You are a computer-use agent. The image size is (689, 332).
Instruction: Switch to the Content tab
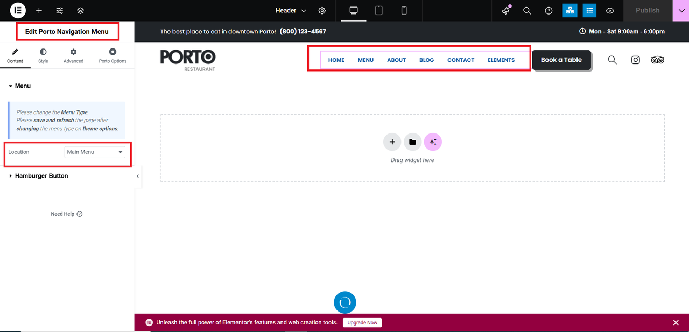tap(15, 55)
